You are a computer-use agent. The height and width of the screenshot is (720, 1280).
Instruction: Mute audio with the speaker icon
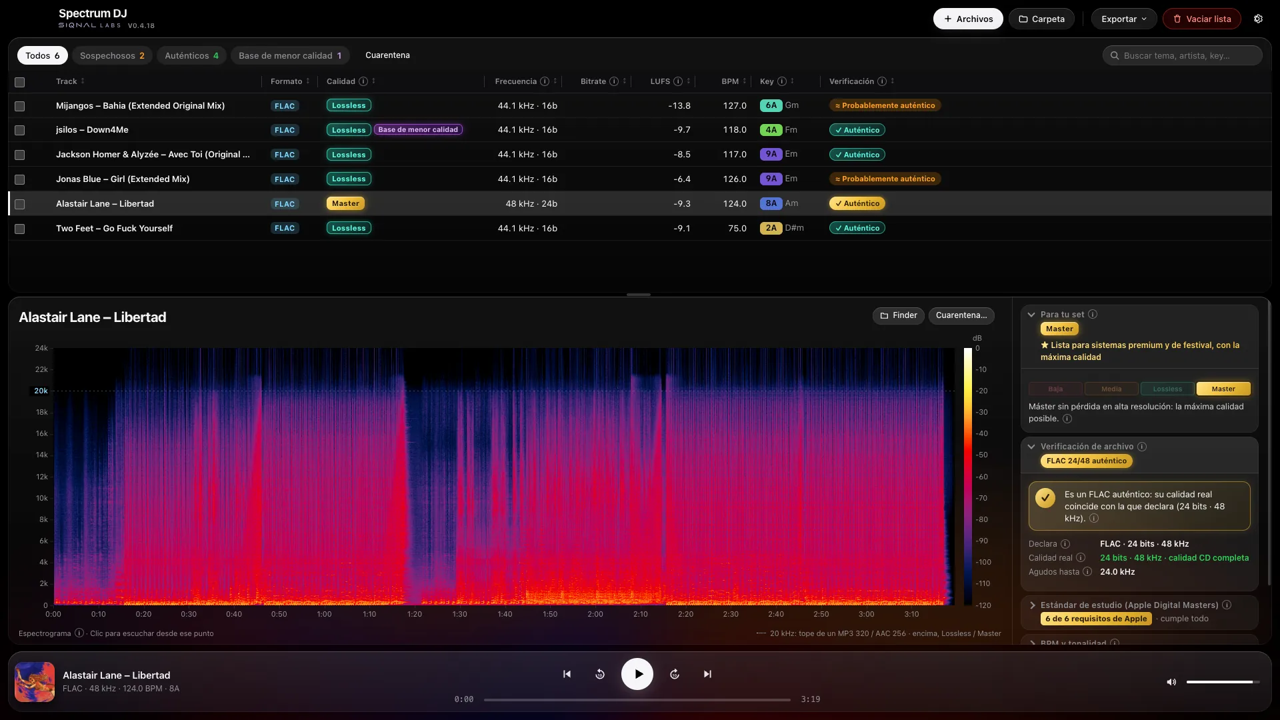1171,682
